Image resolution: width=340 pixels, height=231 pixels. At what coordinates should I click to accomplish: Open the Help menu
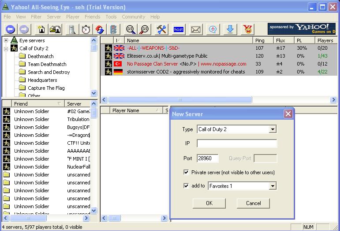pyautogui.click(x=155, y=17)
